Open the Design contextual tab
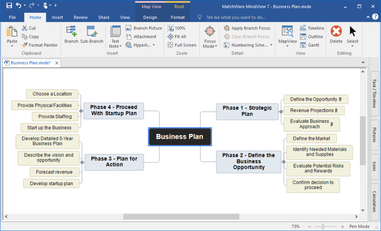The height and width of the screenshot is (231, 381). pyautogui.click(x=151, y=17)
